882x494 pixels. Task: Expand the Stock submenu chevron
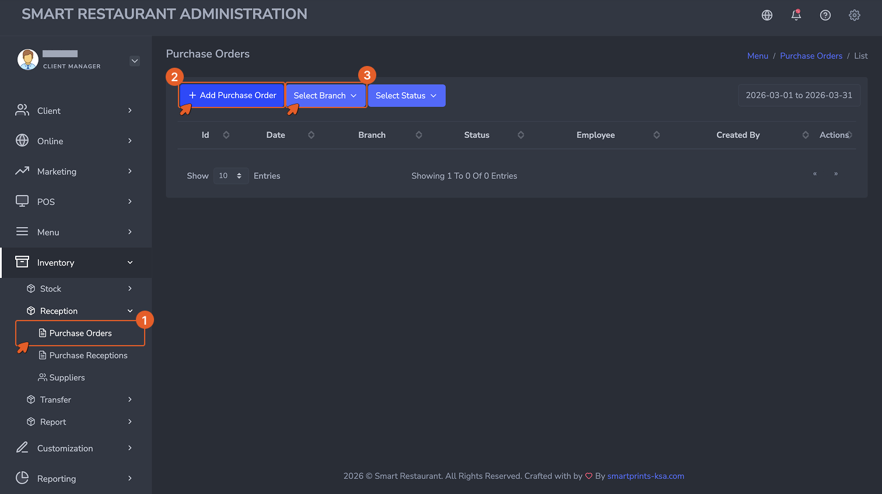(130, 288)
